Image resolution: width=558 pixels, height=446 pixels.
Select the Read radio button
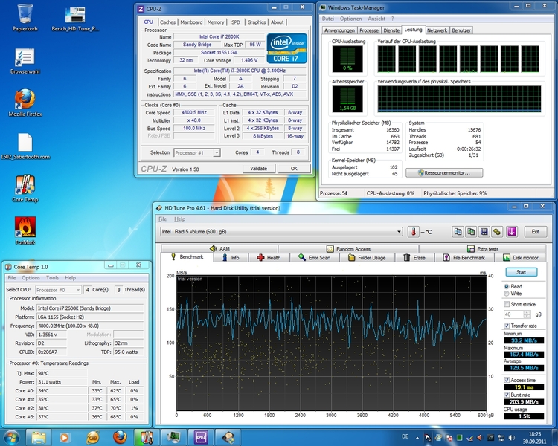coord(507,286)
